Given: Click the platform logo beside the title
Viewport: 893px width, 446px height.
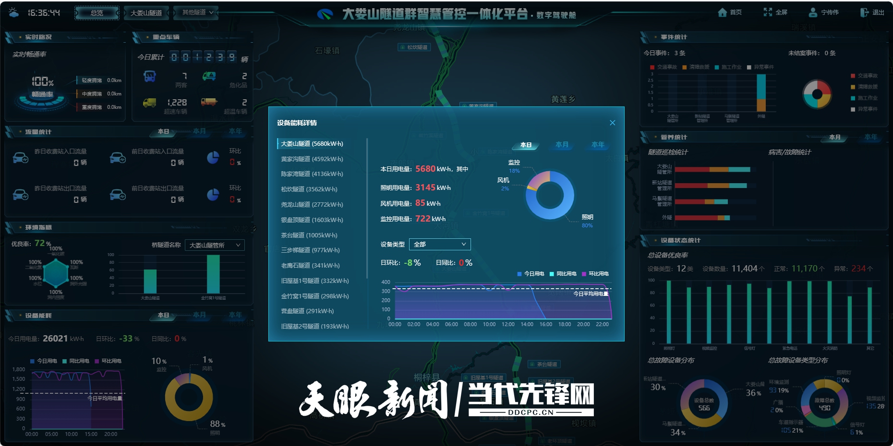Looking at the screenshot, I should coord(325,14).
